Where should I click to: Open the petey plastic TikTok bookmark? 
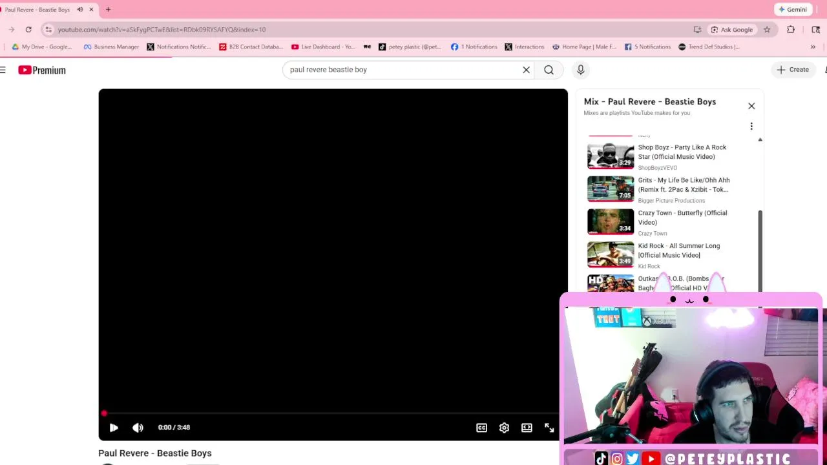pos(410,46)
